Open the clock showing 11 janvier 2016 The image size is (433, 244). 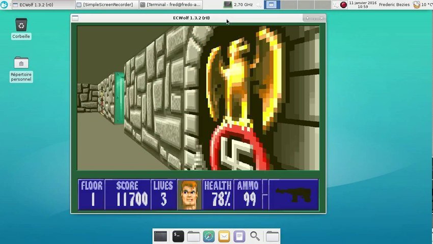point(363,5)
